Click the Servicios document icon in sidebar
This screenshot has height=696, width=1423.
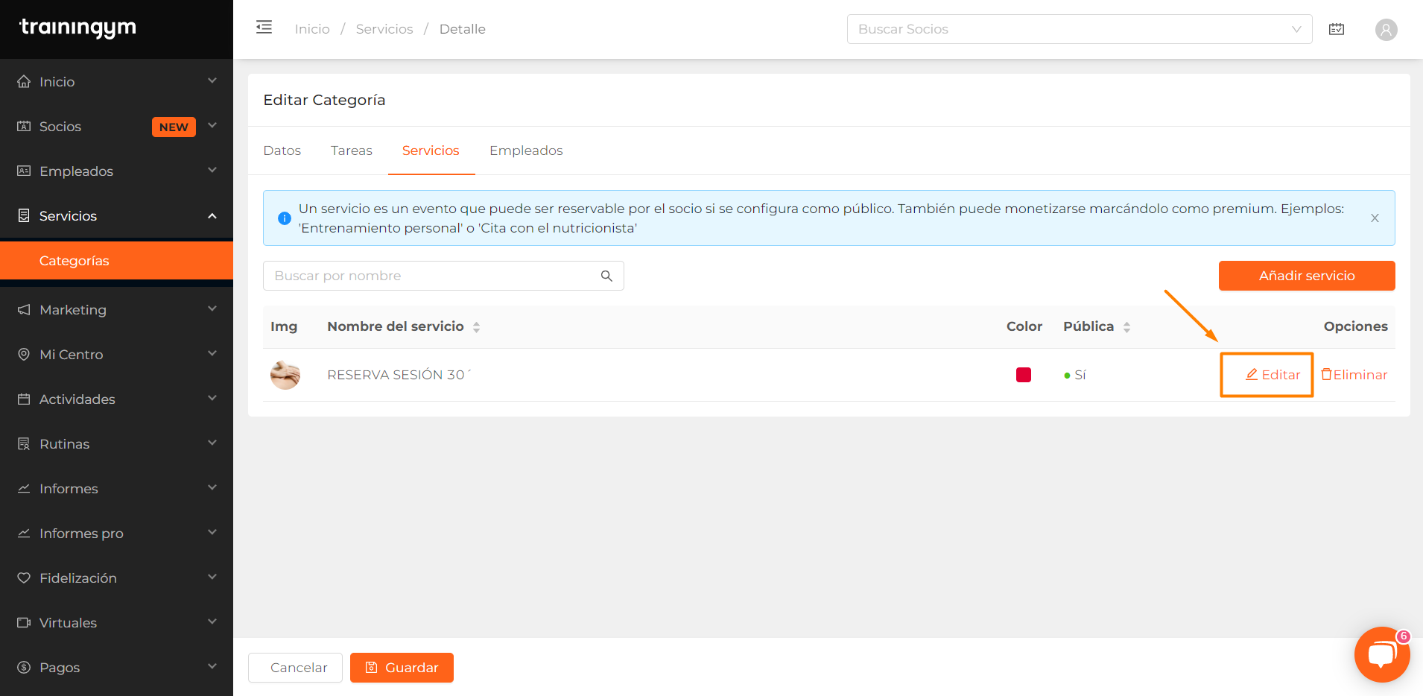(24, 215)
